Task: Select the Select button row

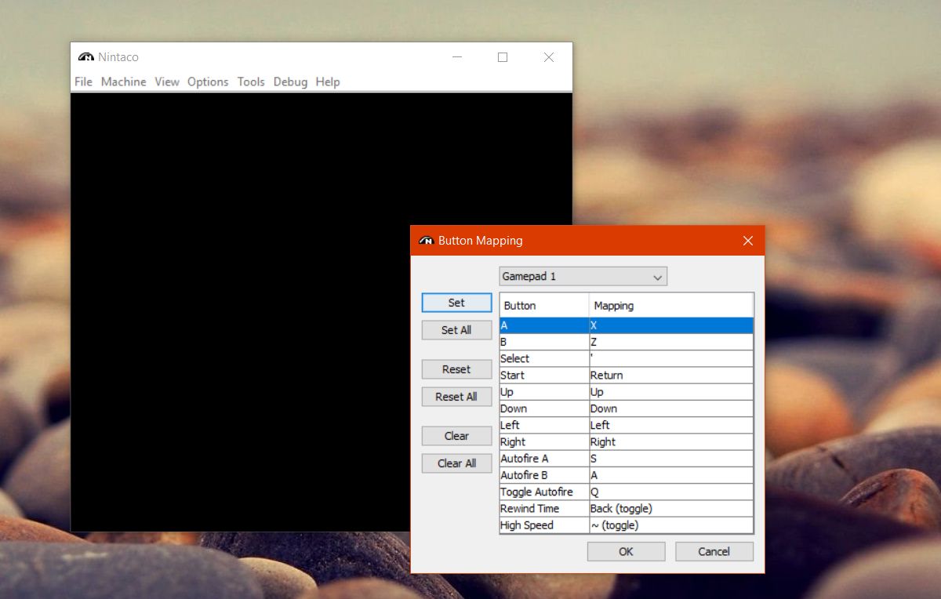Action: [627, 358]
